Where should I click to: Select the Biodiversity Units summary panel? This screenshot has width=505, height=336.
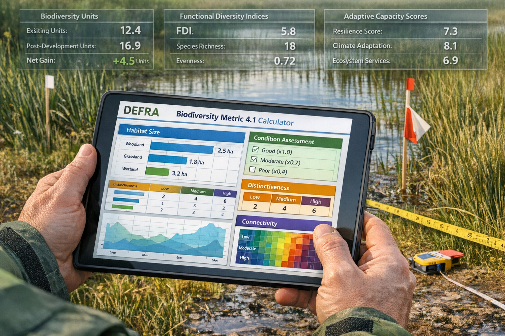coord(86,39)
